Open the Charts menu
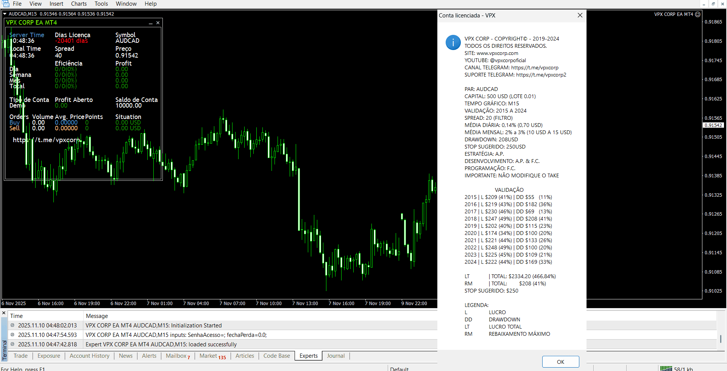 point(79,4)
